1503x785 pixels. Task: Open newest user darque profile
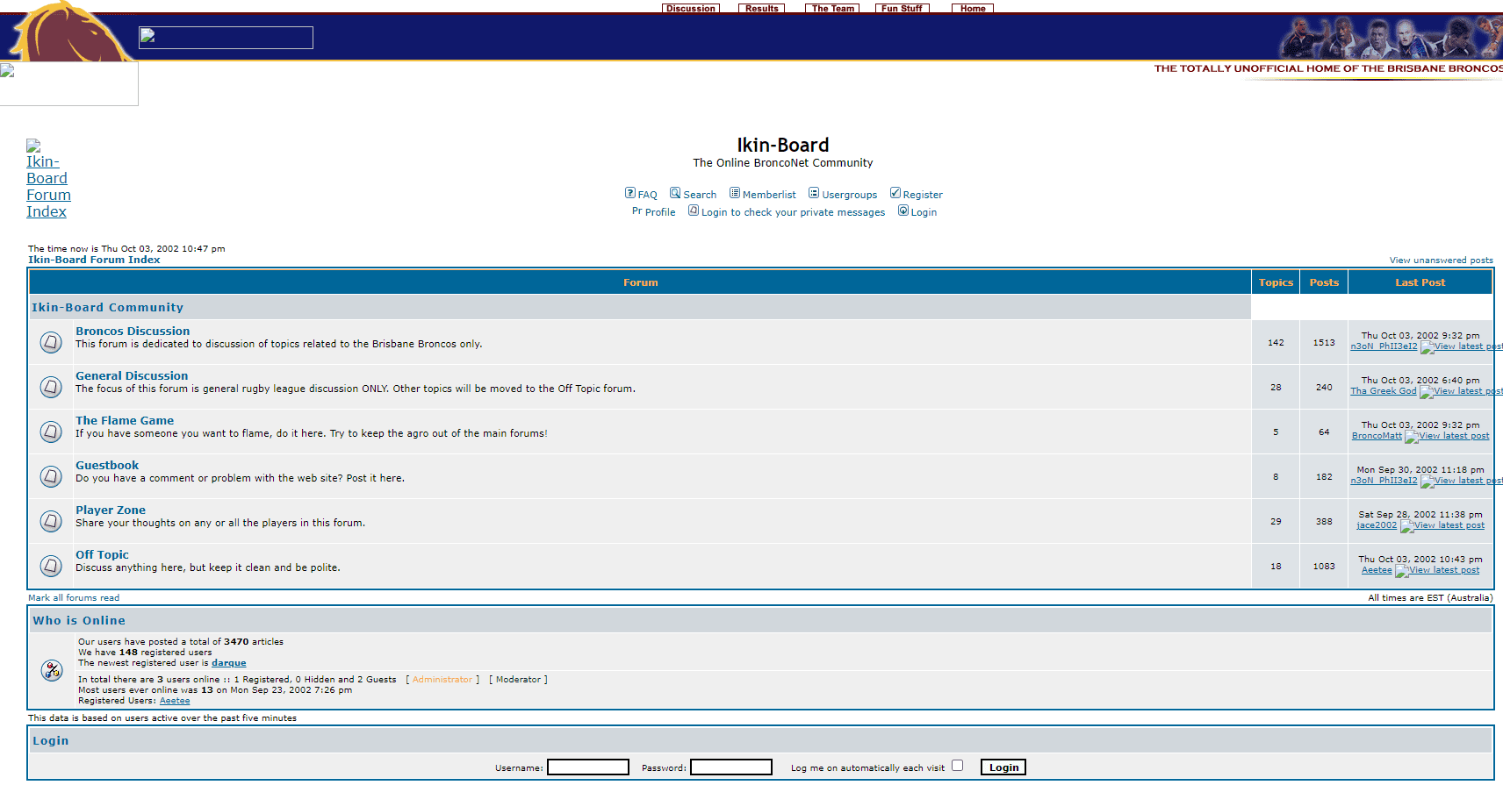click(228, 663)
